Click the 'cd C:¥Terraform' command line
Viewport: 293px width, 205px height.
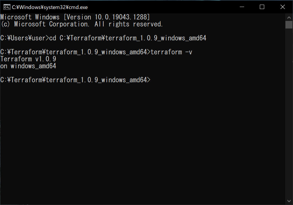128,38
